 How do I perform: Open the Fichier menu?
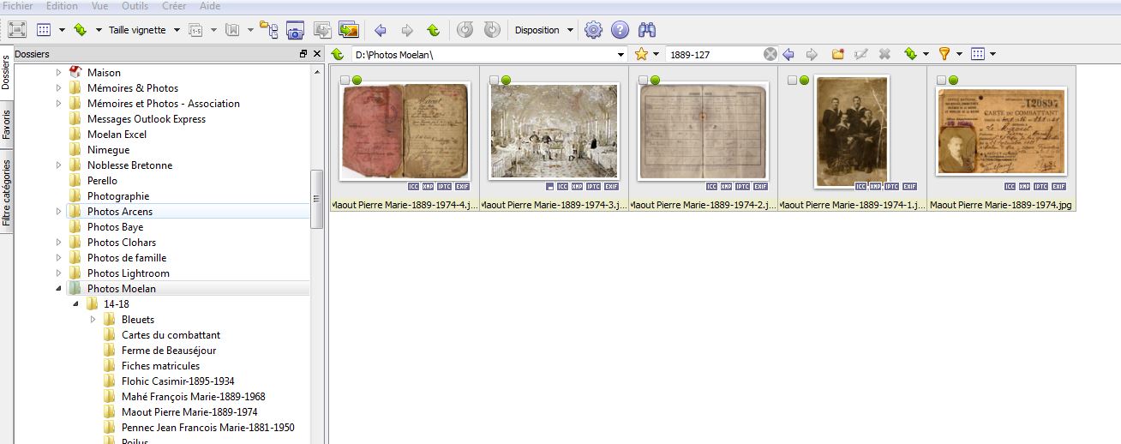coord(18,6)
